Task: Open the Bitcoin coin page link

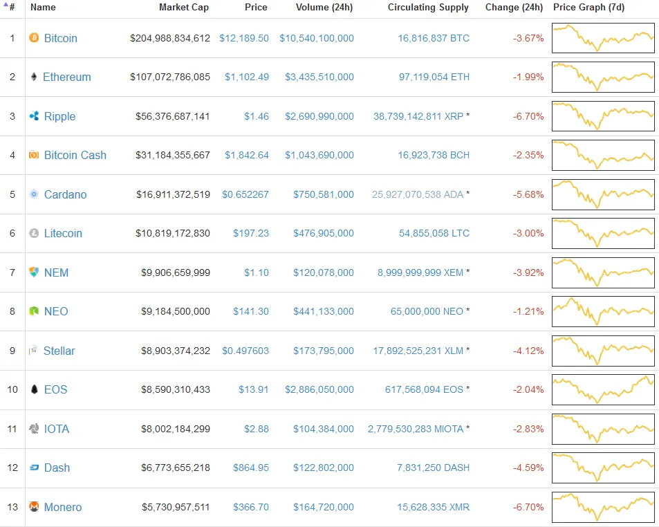Action: (x=61, y=38)
